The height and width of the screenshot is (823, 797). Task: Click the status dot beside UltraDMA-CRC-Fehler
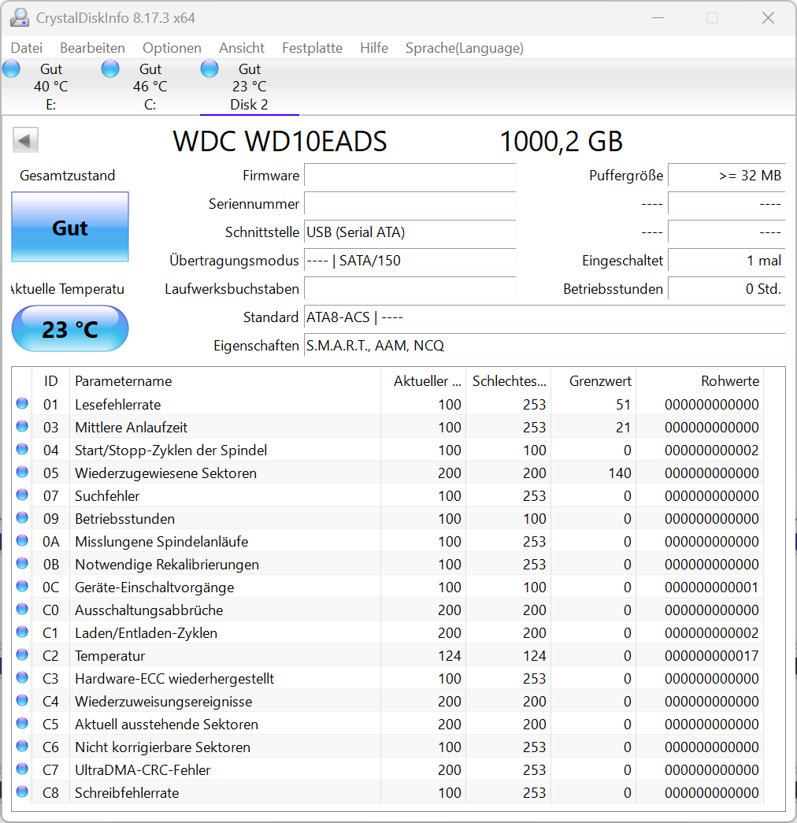tap(22, 769)
